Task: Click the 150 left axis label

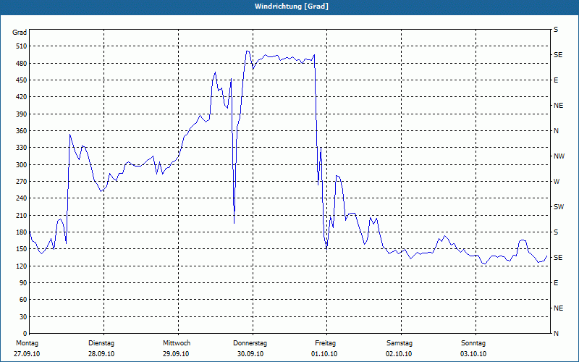Action: (22, 249)
